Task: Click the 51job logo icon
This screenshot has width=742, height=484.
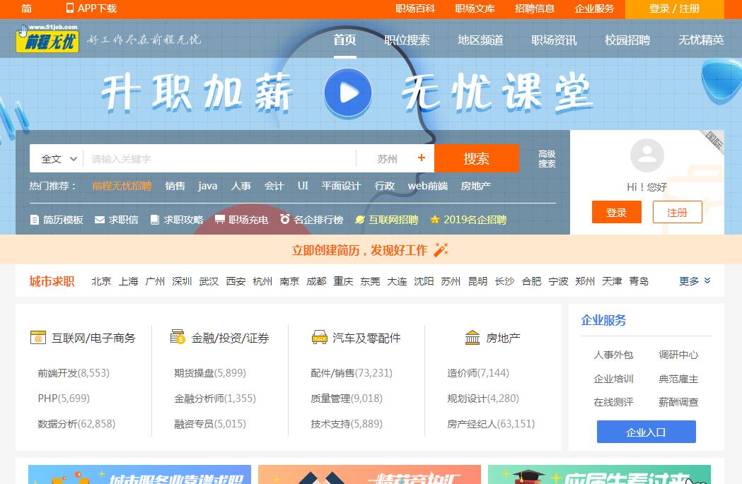Action: coord(47,39)
